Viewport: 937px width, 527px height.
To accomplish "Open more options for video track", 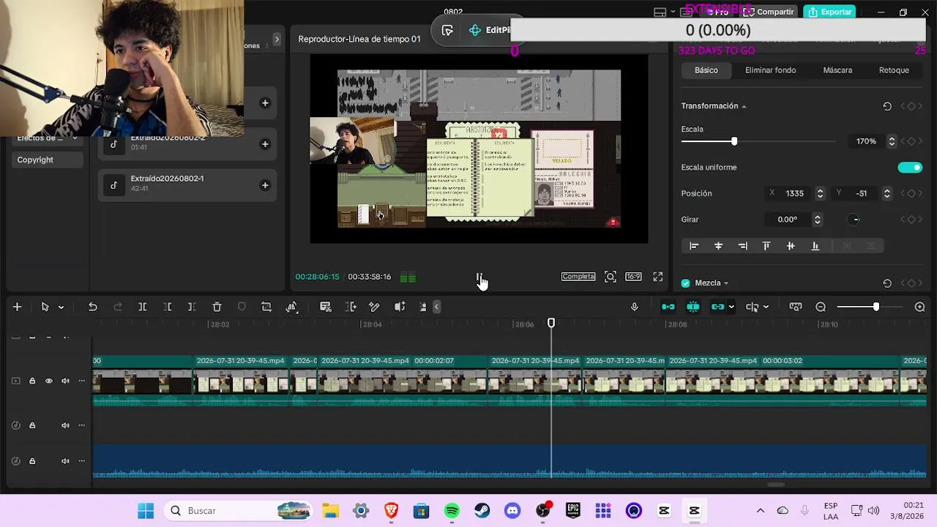I will point(81,381).
